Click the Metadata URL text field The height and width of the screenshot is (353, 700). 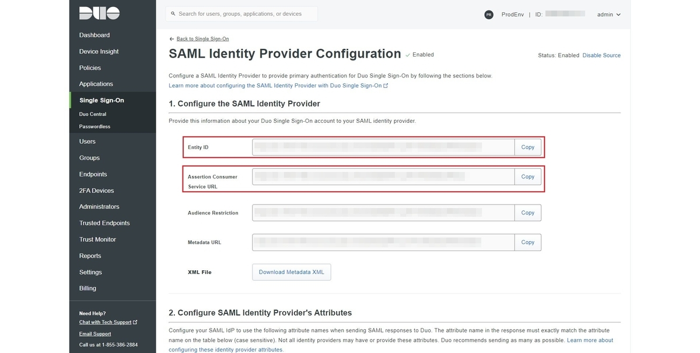pos(383,242)
